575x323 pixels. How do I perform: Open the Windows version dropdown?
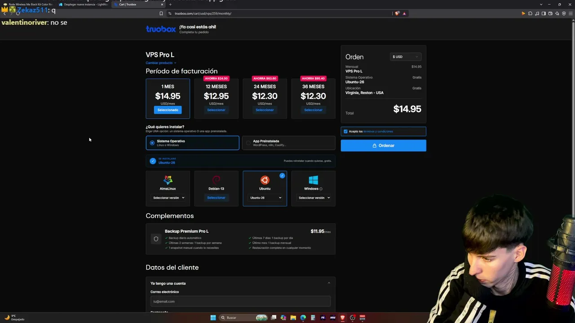[x=314, y=198]
